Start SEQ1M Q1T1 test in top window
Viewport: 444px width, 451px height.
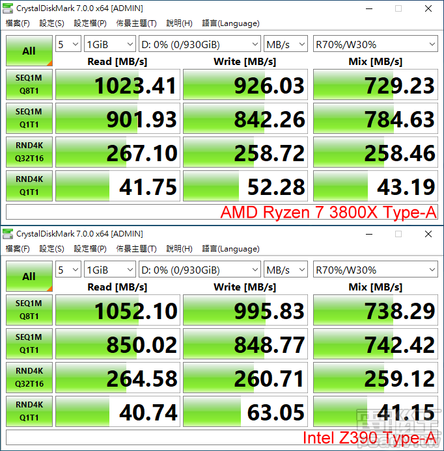29,118
